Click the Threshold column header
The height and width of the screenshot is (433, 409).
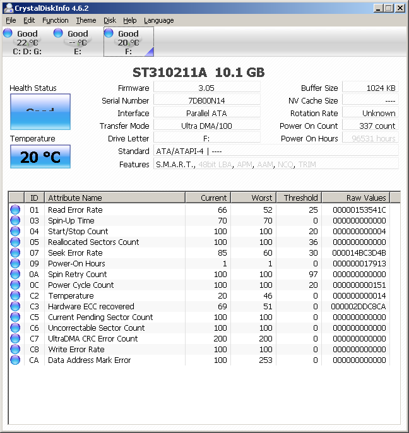click(x=299, y=198)
